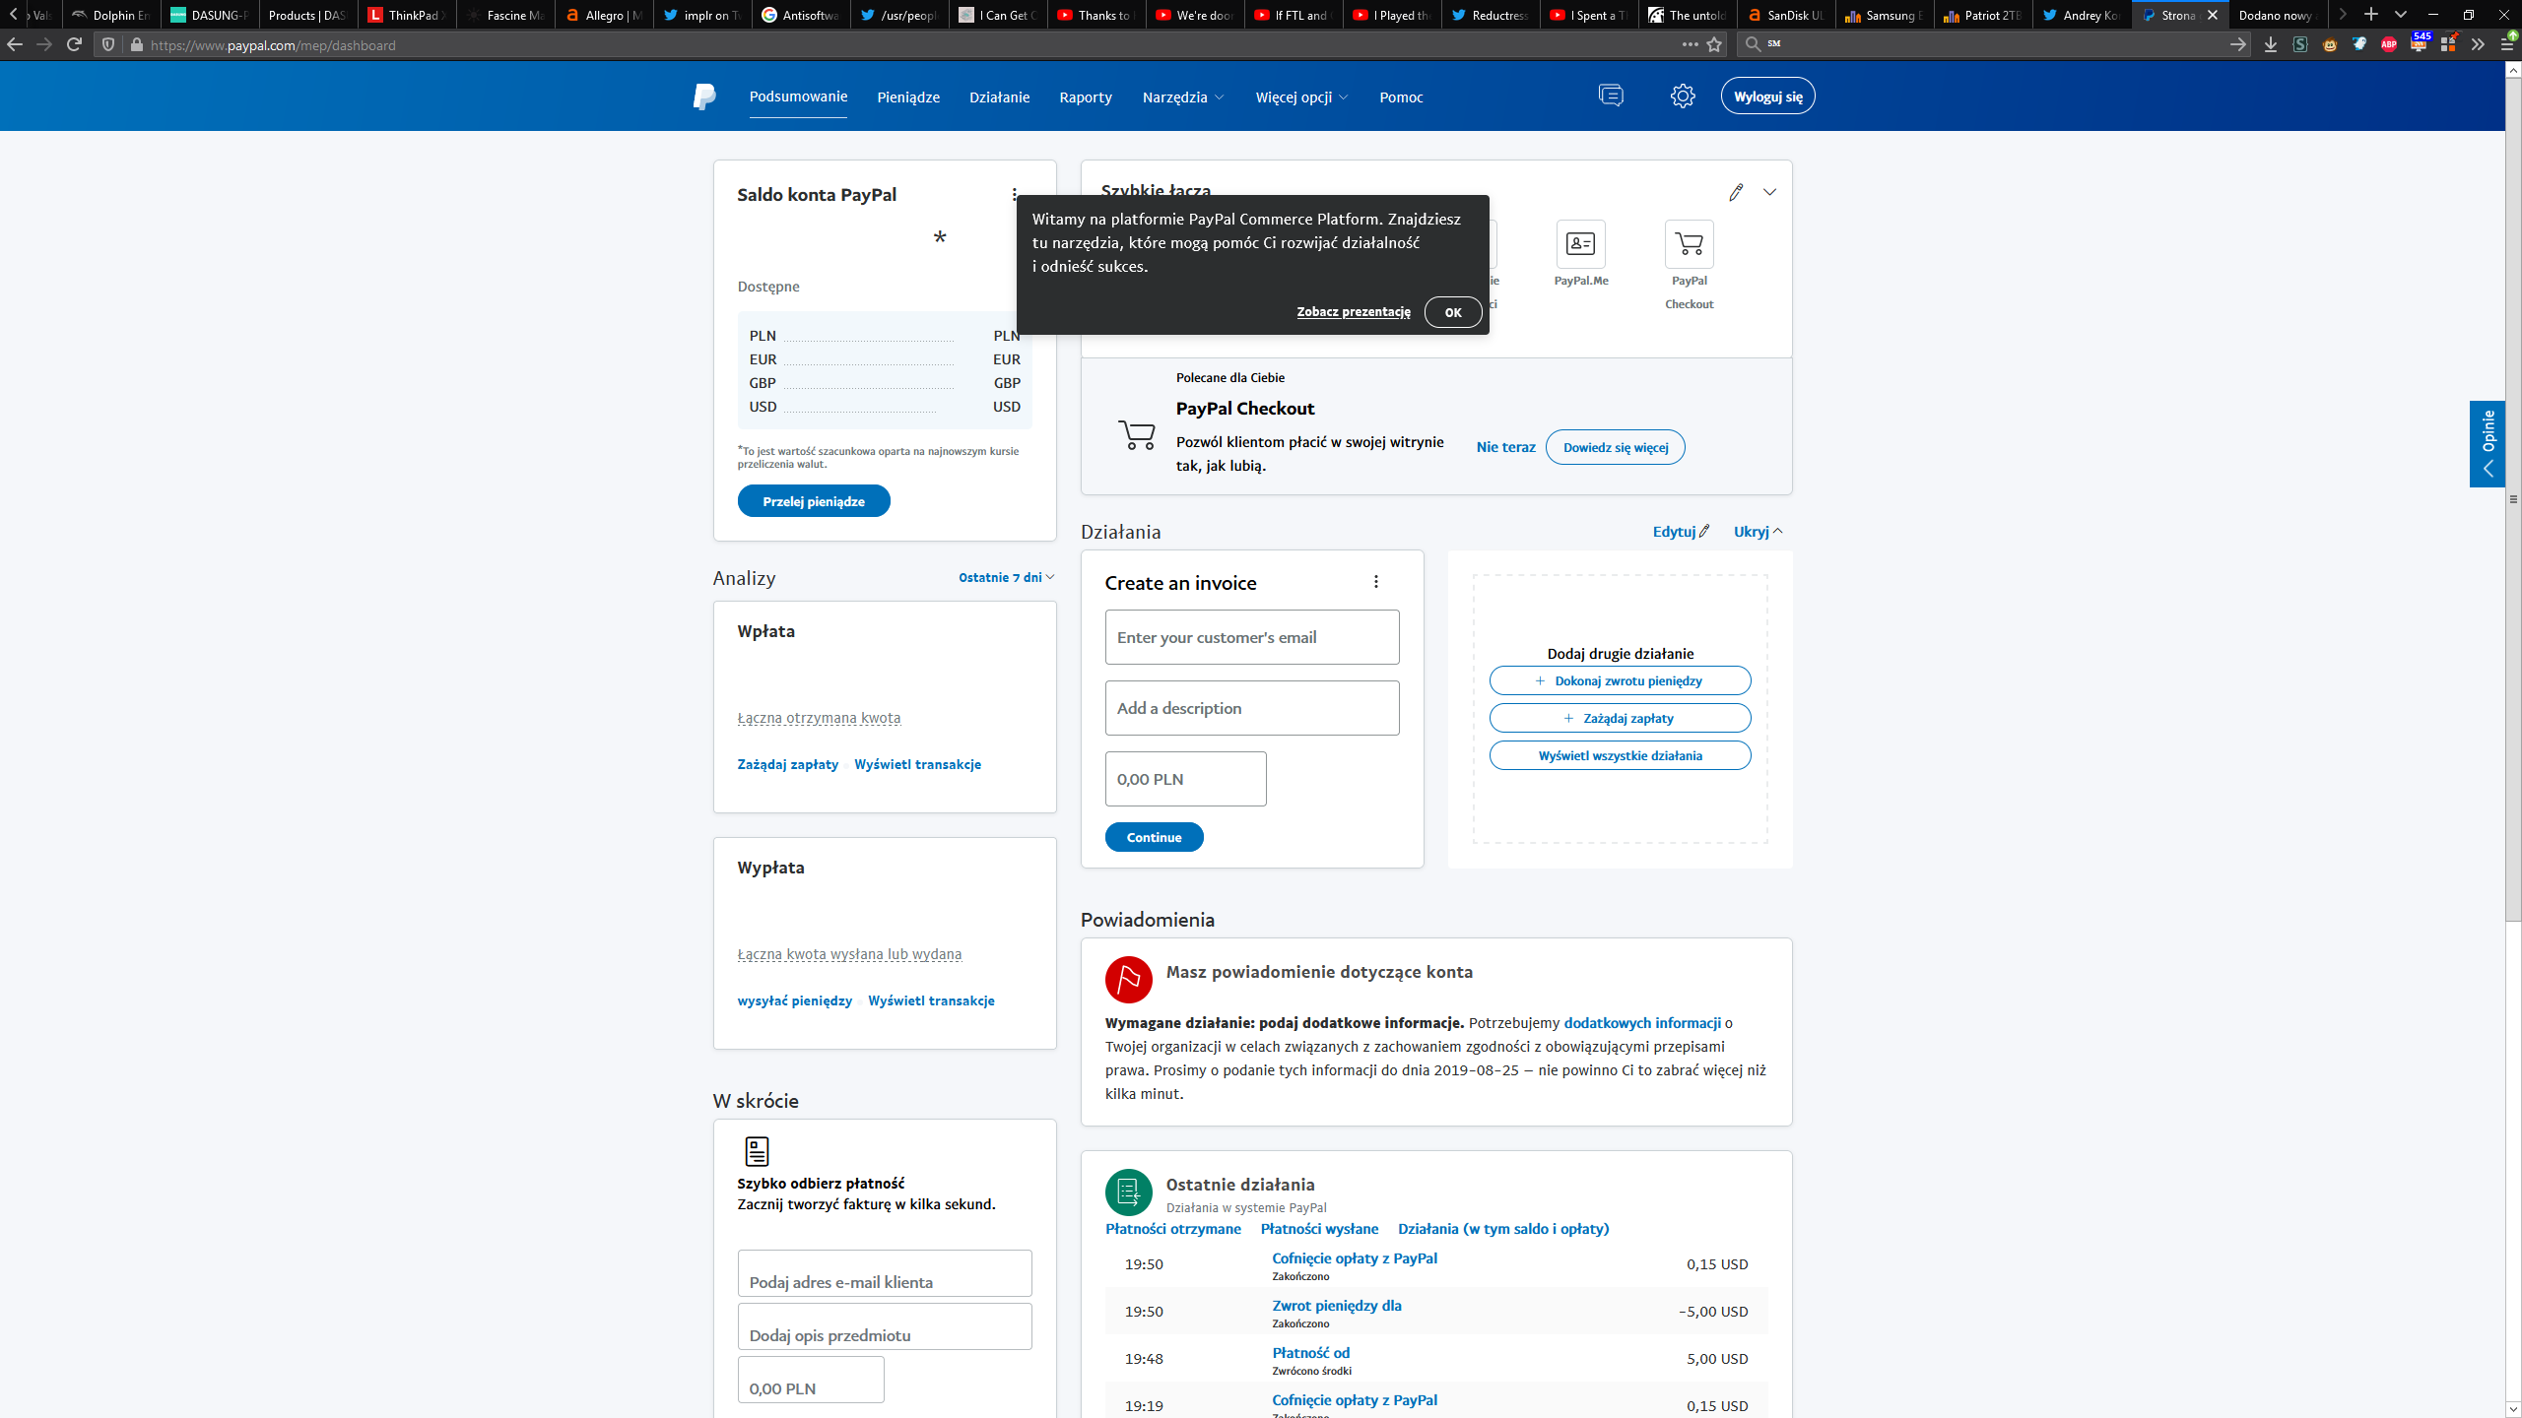The height and width of the screenshot is (1418, 2522).
Task: Focus the customer's email input field
Action: (1251, 637)
